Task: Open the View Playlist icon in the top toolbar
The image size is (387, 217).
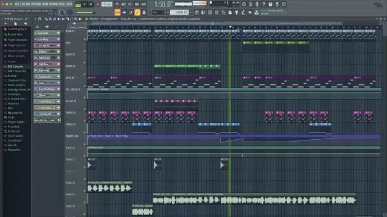Action: click(197, 12)
